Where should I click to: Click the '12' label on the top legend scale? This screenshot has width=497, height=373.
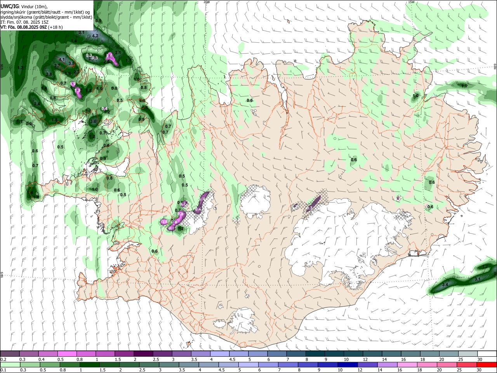(365, 359)
